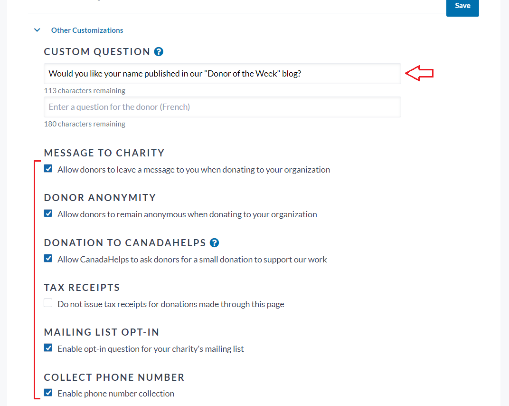Screen dimensions: 509x406
Task: Click the 'Allow donors to remain anonymous' label
Action: [x=187, y=214]
